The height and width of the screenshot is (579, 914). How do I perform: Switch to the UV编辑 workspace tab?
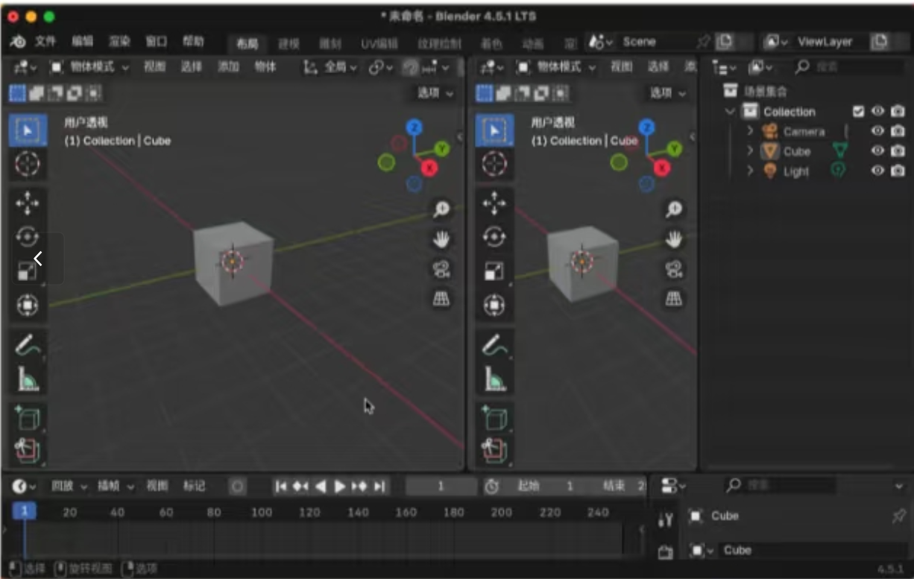(379, 44)
